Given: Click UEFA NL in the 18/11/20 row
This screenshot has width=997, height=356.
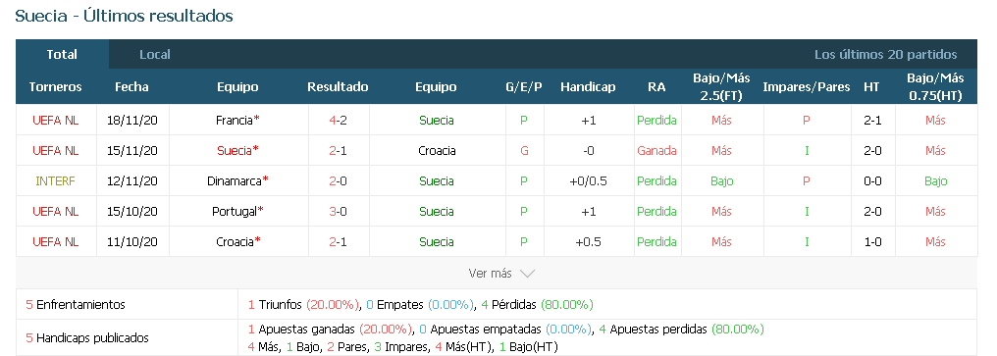Looking at the screenshot, I should click(55, 121).
